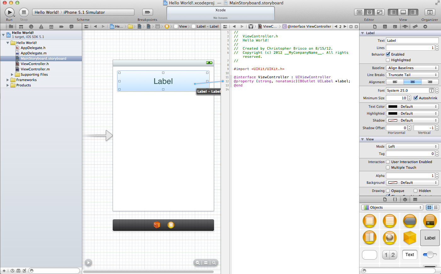Viewport: 441px width, 274px height.
Task: Switch object library to list view
Action: (436, 207)
